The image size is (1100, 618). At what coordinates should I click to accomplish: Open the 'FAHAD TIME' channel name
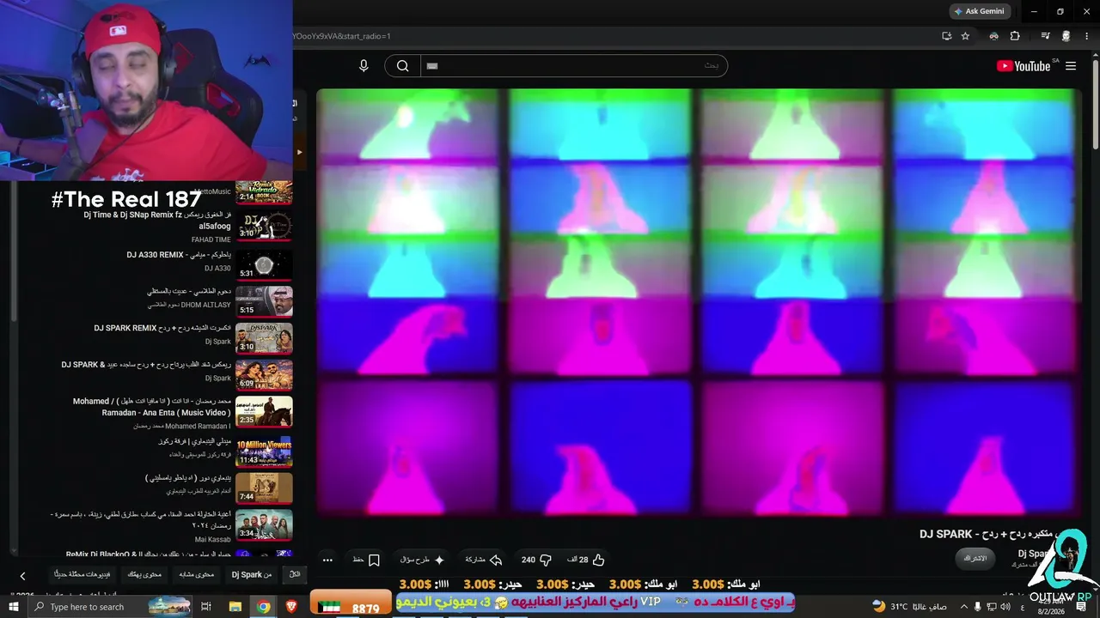click(211, 240)
